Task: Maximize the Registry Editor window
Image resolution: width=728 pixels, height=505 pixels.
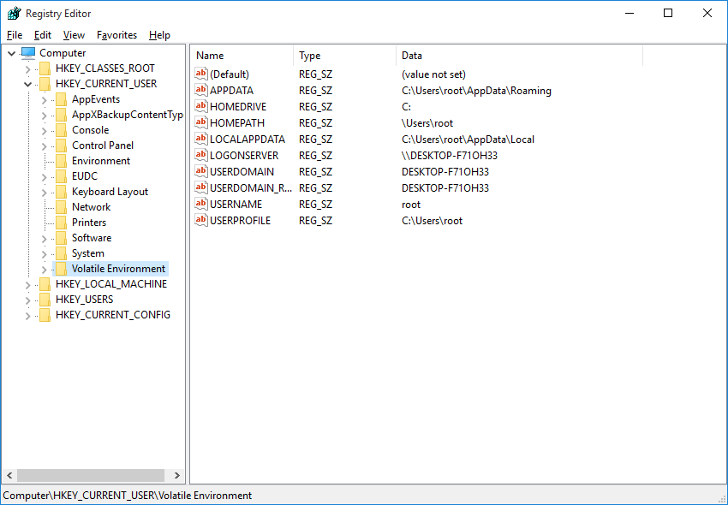Action: (668, 13)
